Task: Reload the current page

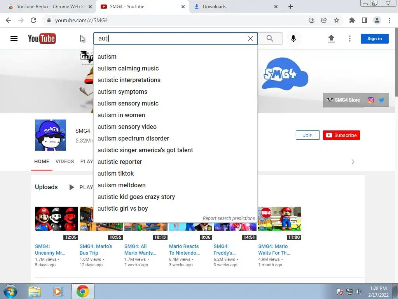Action: pyautogui.click(x=33, y=20)
